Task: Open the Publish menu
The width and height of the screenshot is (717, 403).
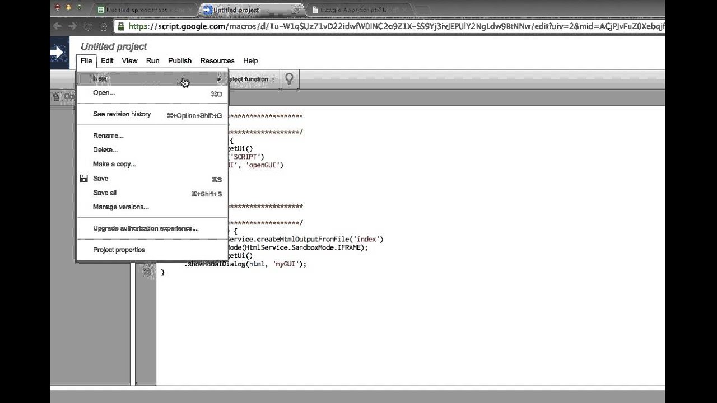Action: (180, 60)
